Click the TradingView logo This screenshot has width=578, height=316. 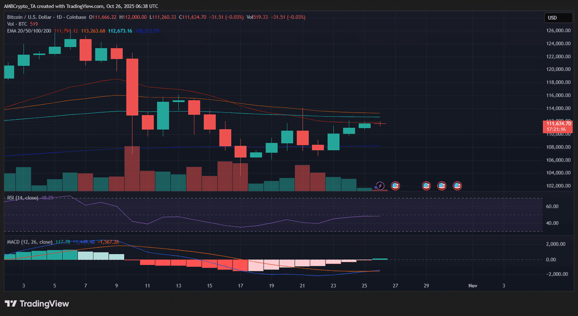37,304
